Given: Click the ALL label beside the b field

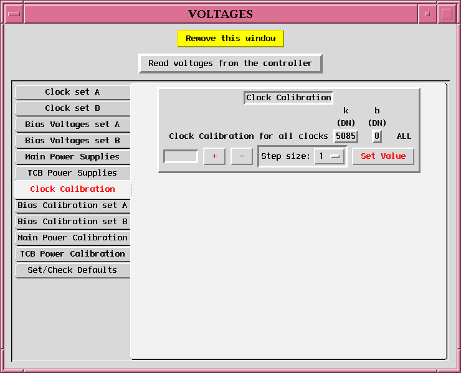Looking at the screenshot, I should 404,136.
